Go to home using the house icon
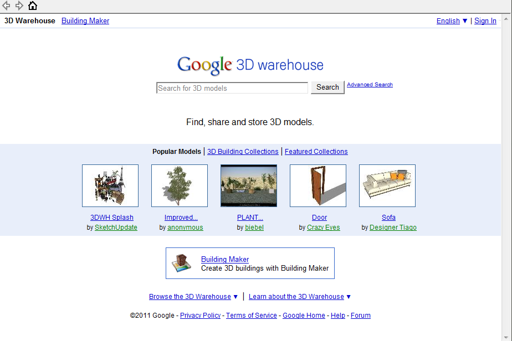 point(33,6)
